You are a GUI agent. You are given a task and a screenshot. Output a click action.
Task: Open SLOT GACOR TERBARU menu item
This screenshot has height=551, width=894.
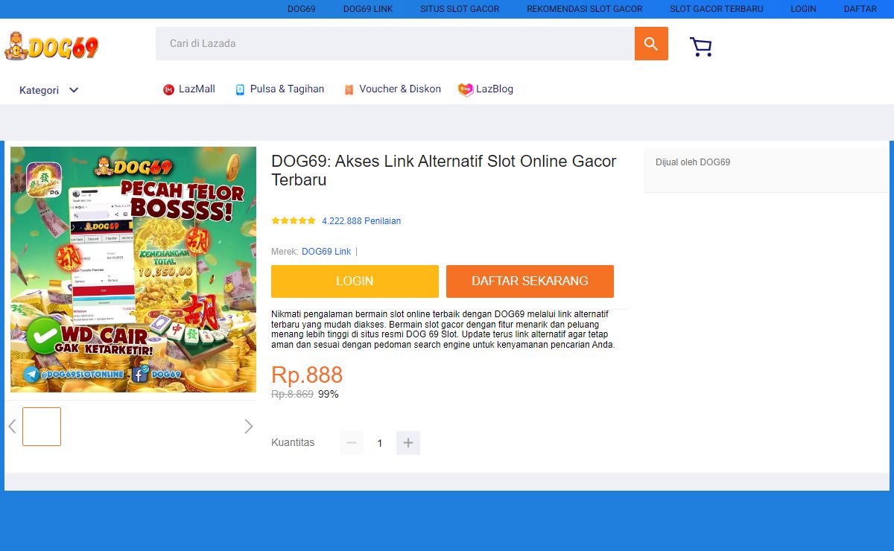tap(717, 9)
